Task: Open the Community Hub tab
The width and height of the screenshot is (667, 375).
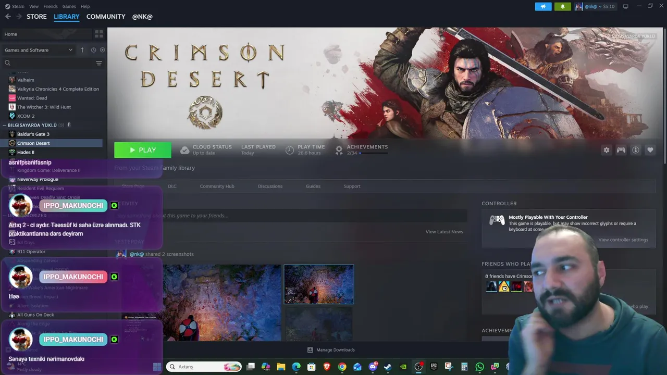Action: tap(217, 186)
